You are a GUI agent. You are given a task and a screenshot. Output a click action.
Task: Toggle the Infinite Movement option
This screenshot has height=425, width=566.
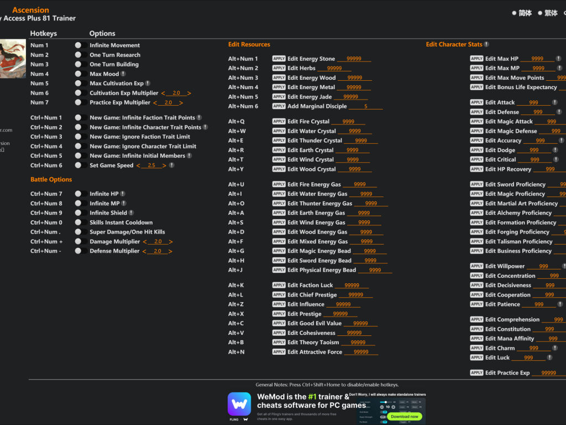pyautogui.click(x=78, y=45)
